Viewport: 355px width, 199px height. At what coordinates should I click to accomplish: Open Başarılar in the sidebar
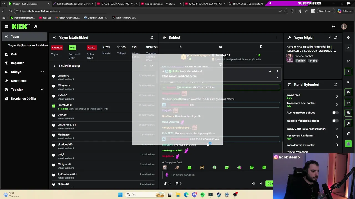pos(17,63)
